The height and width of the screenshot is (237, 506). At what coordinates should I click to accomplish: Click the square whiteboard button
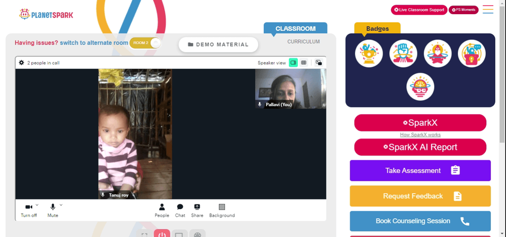pyautogui.click(x=180, y=233)
